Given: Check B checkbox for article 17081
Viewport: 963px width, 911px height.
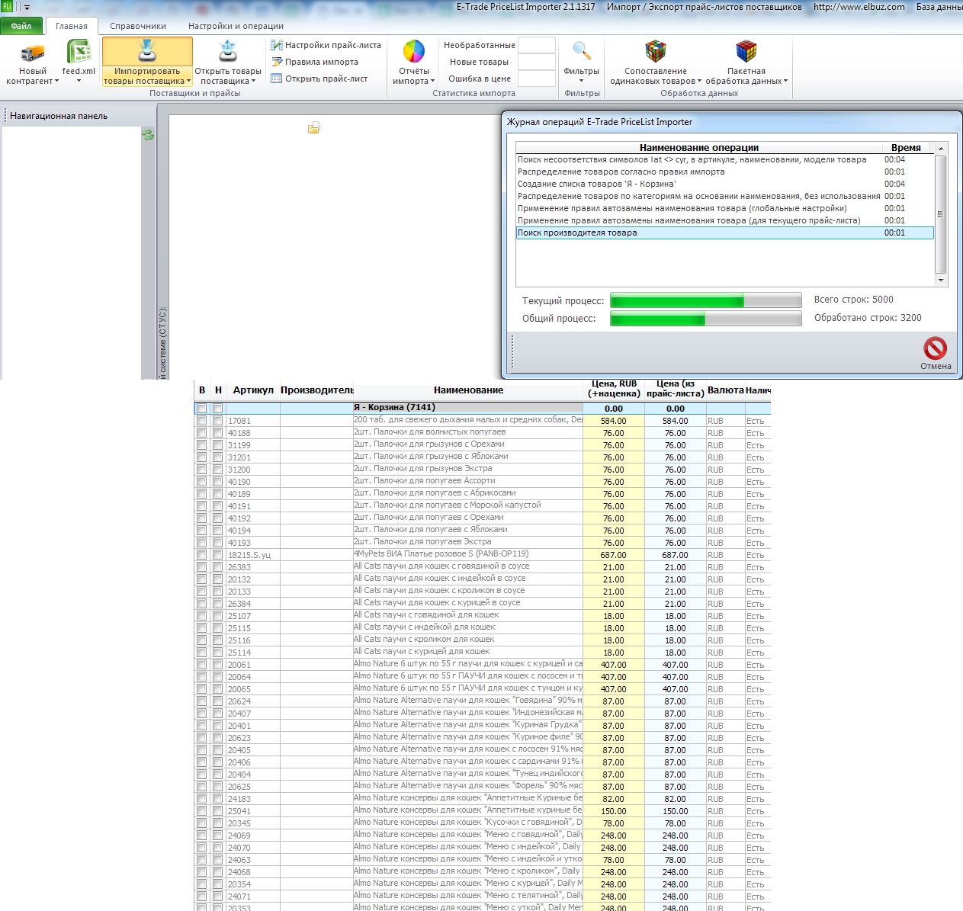Looking at the screenshot, I should pos(201,421).
